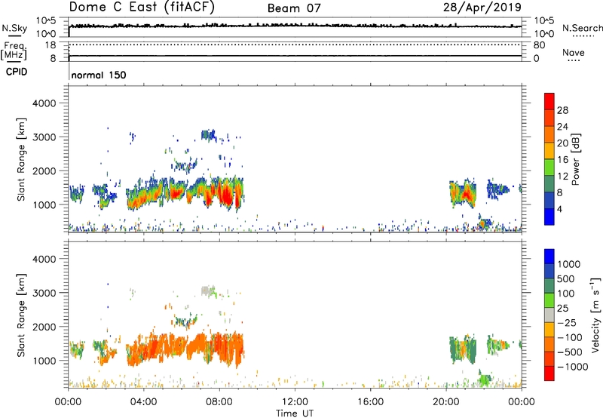Click the 'Freq. [MHz]' axis label
This screenshot has width=603, height=418.
[14, 51]
